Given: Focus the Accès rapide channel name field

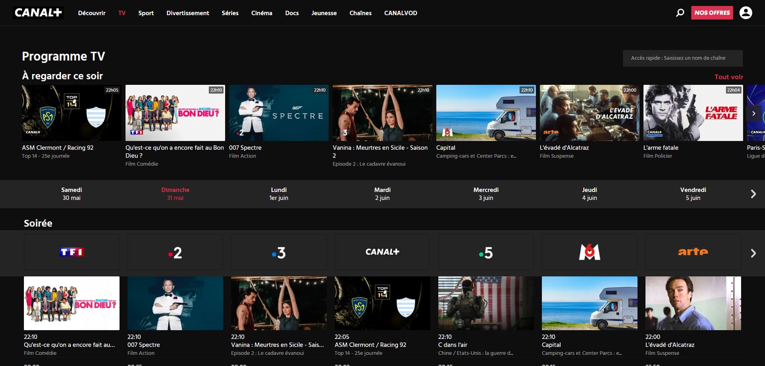Looking at the screenshot, I should pyautogui.click(x=683, y=58).
